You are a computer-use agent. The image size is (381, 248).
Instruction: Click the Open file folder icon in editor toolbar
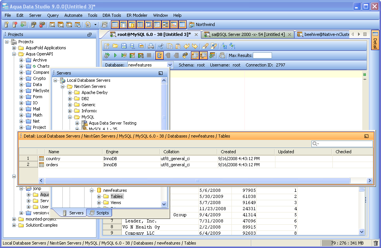click(x=116, y=46)
